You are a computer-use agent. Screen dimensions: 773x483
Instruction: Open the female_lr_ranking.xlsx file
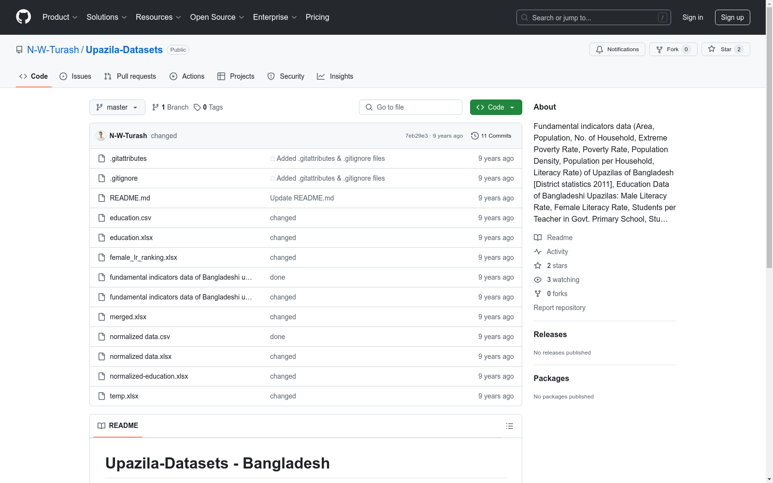click(143, 257)
